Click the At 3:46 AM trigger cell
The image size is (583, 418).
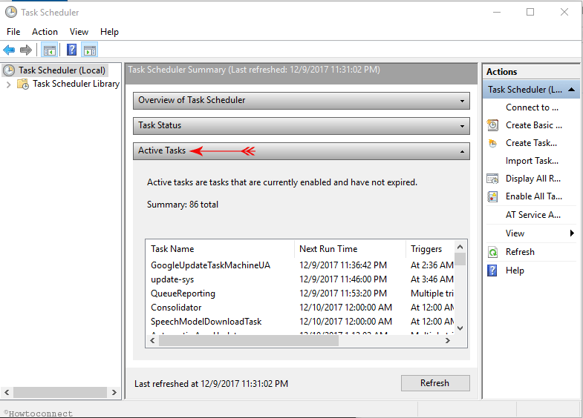(x=431, y=279)
